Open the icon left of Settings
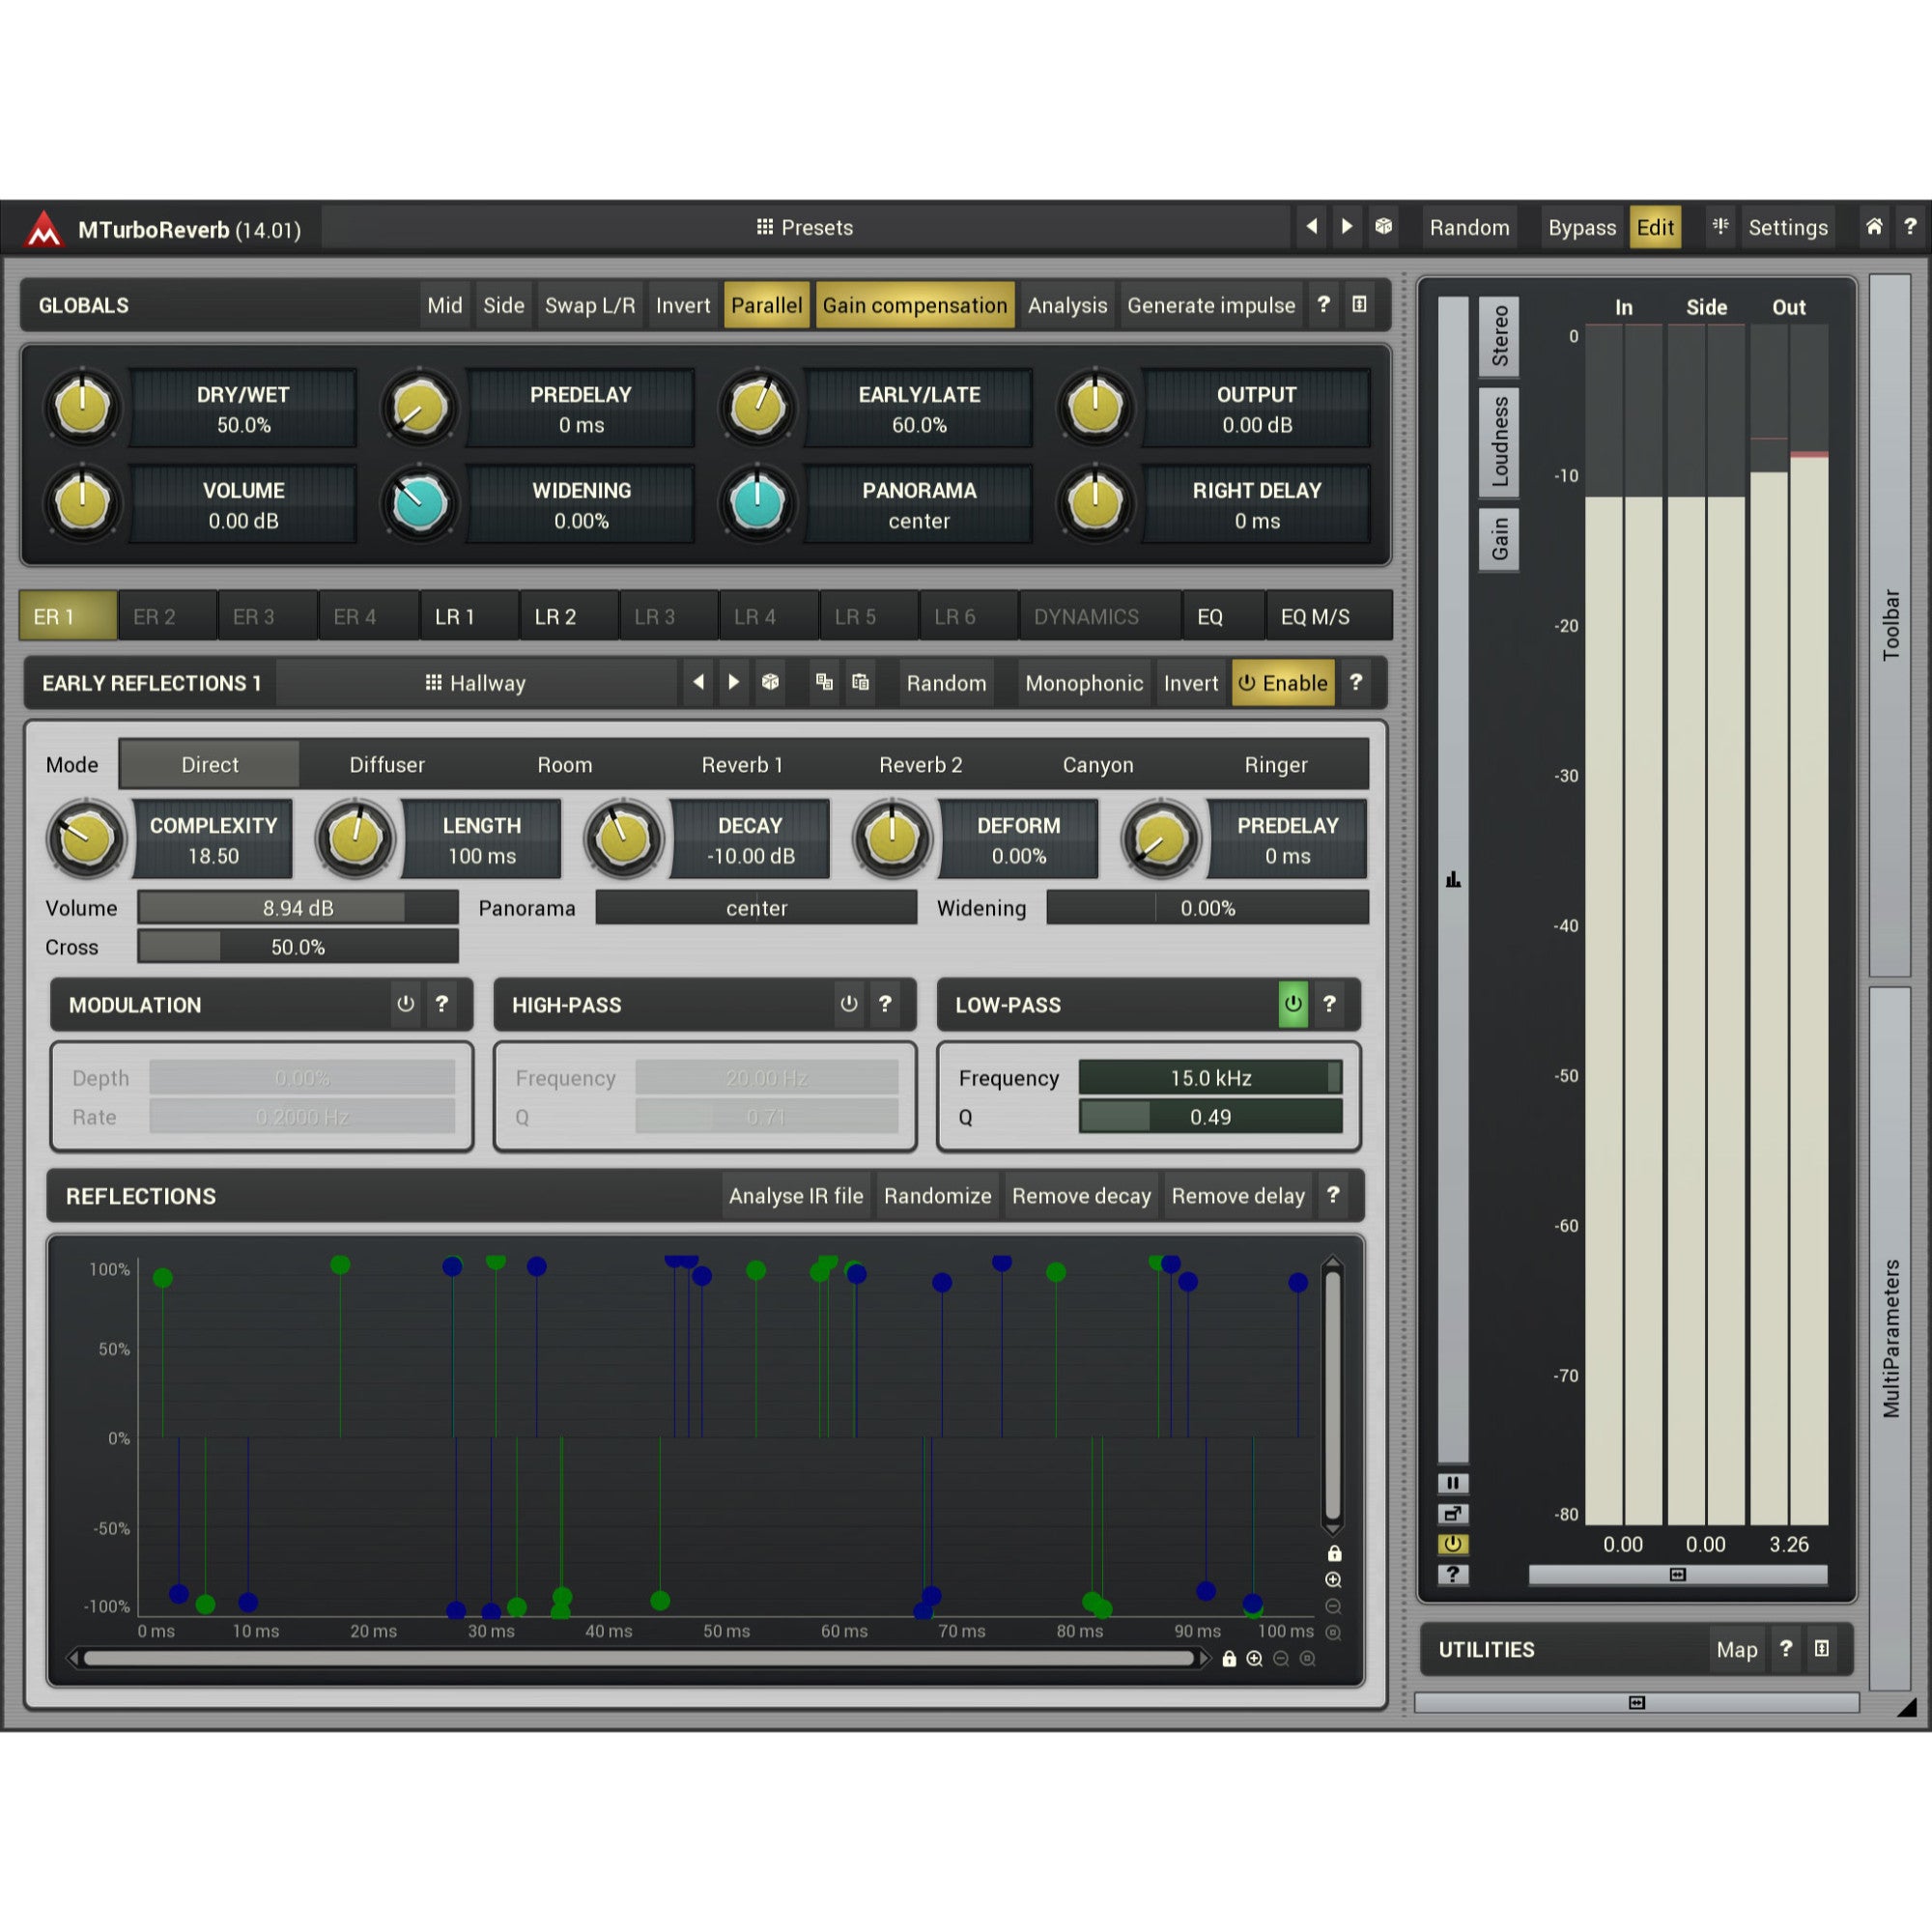The width and height of the screenshot is (1932, 1932). (x=1720, y=227)
